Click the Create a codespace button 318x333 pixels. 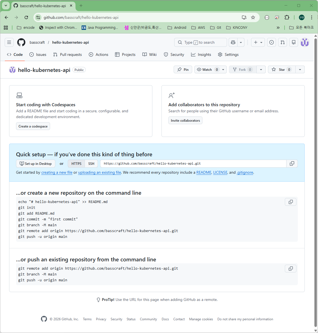(33, 126)
